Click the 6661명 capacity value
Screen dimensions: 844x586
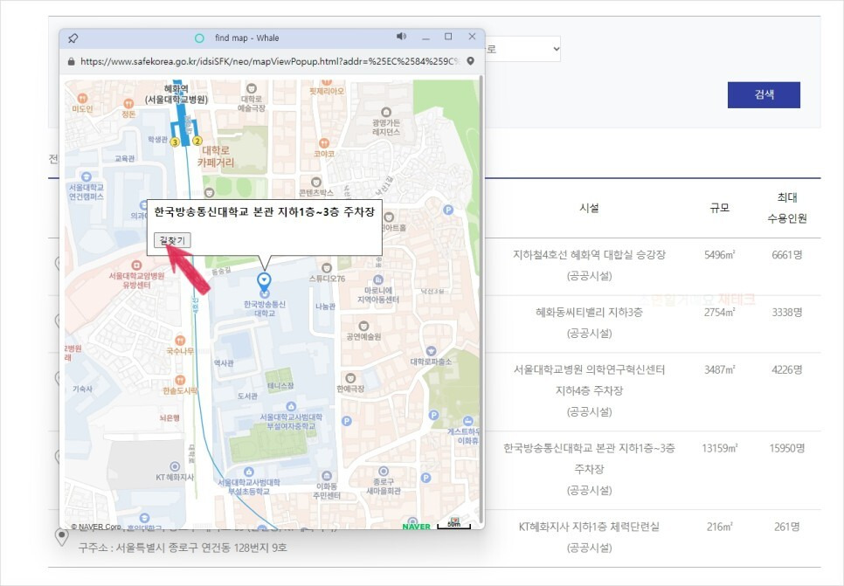787,255
